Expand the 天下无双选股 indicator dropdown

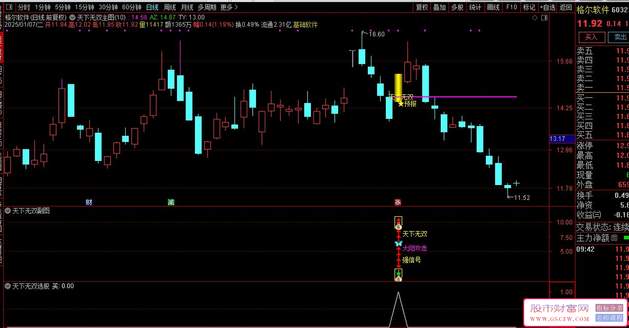pos(8,286)
